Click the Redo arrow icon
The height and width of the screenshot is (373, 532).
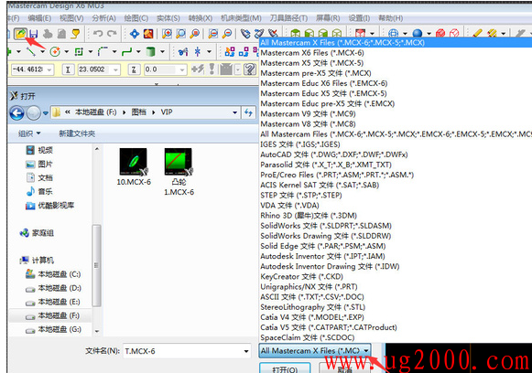click(112, 34)
